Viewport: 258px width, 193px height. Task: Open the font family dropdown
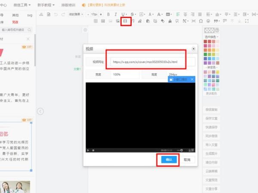pos(76,15)
